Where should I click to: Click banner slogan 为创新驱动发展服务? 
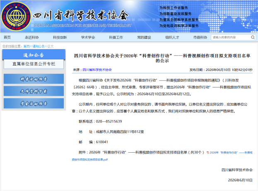pyautogui.click(x=175, y=14)
